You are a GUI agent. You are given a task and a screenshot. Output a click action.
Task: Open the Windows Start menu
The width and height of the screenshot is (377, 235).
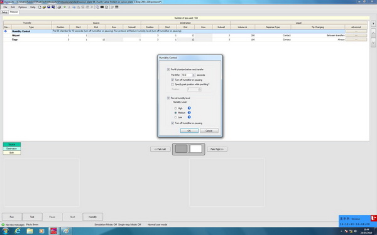5,231
